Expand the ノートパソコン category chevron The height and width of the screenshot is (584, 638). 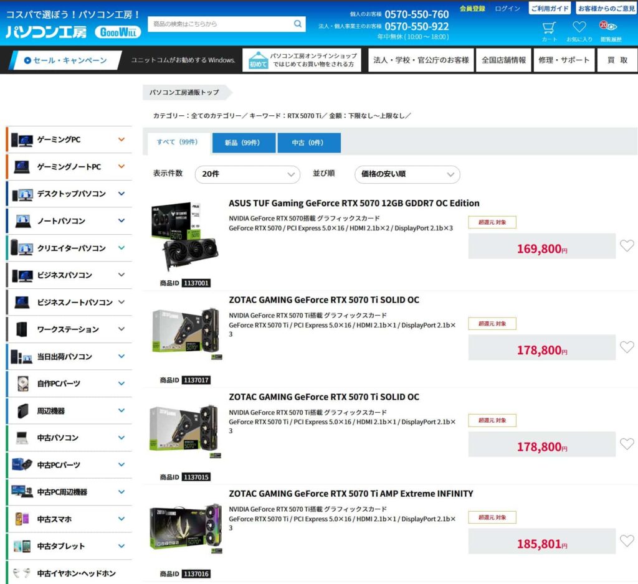(121, 220)
